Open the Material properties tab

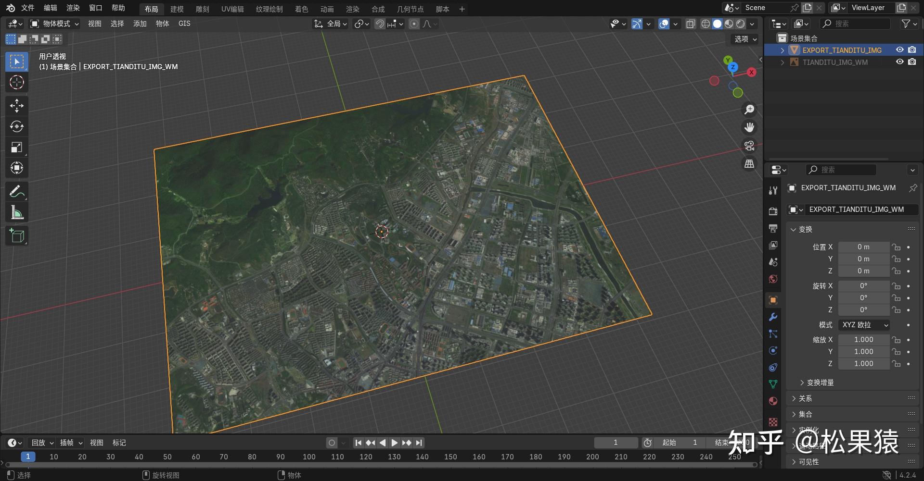772,401
